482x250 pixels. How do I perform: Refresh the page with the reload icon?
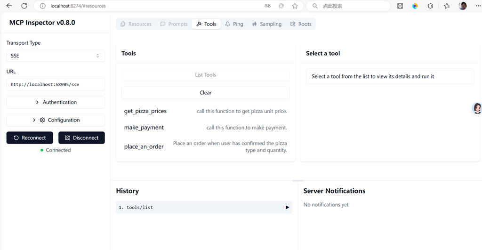(x=24, y=6)
